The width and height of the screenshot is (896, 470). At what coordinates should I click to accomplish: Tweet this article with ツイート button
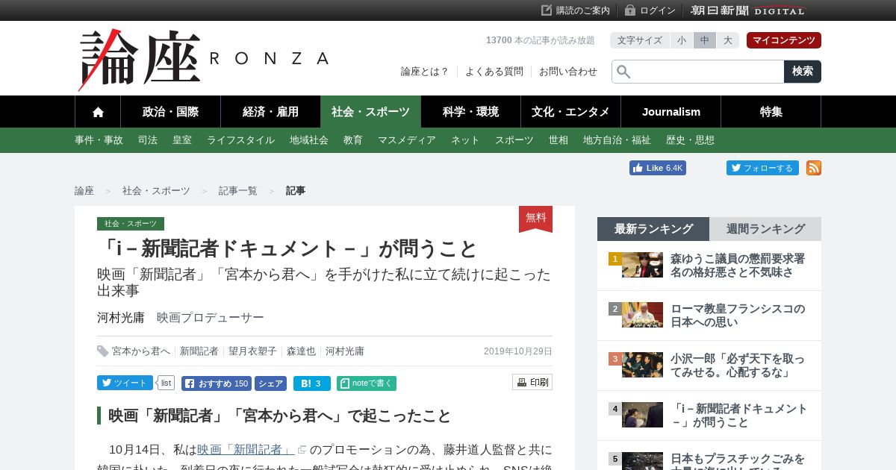[x=125, y=383]
